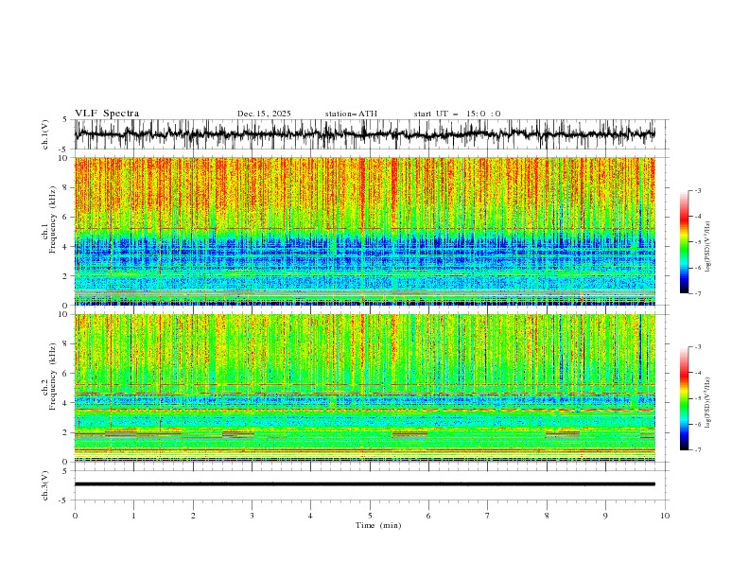
Task: Click the ch.1 "Frequency (kHz)" axis label
Action: [x=53, y=220]
